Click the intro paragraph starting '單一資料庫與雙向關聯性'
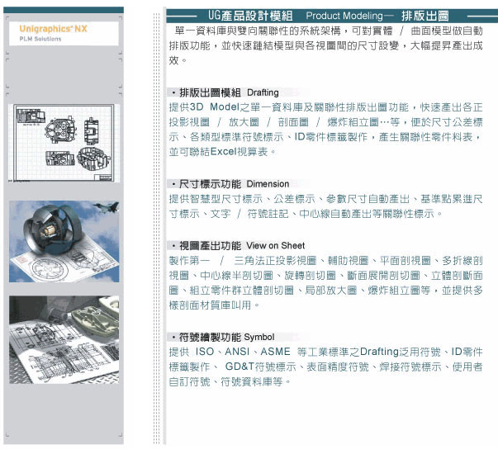Screen dimensions: 498x454 (326, 45)
